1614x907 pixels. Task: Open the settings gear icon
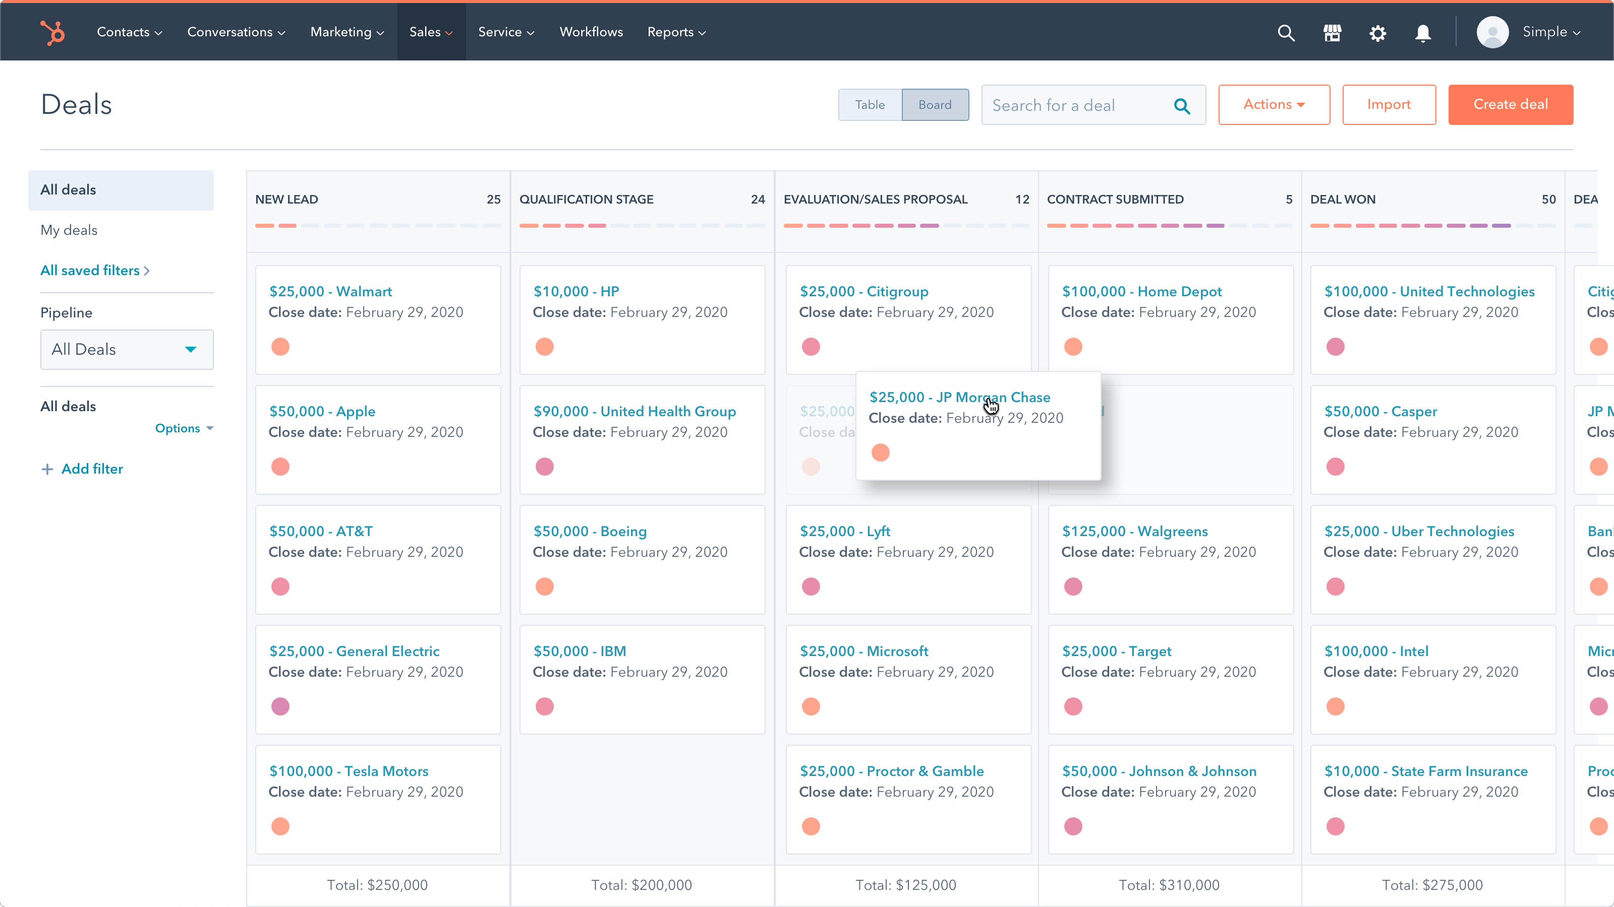click(x=1377, y=33)
